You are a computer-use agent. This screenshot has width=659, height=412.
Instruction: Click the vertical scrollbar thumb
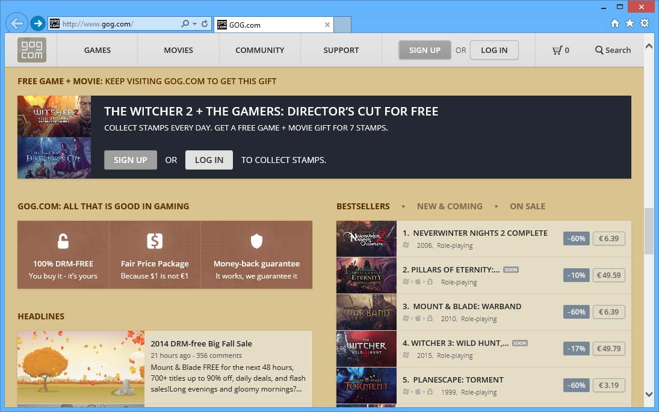click(649, 231)
